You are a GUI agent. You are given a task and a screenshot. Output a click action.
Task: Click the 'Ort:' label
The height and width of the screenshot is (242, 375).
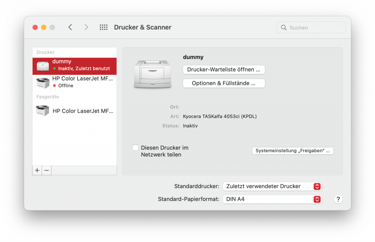click(174, 107)
